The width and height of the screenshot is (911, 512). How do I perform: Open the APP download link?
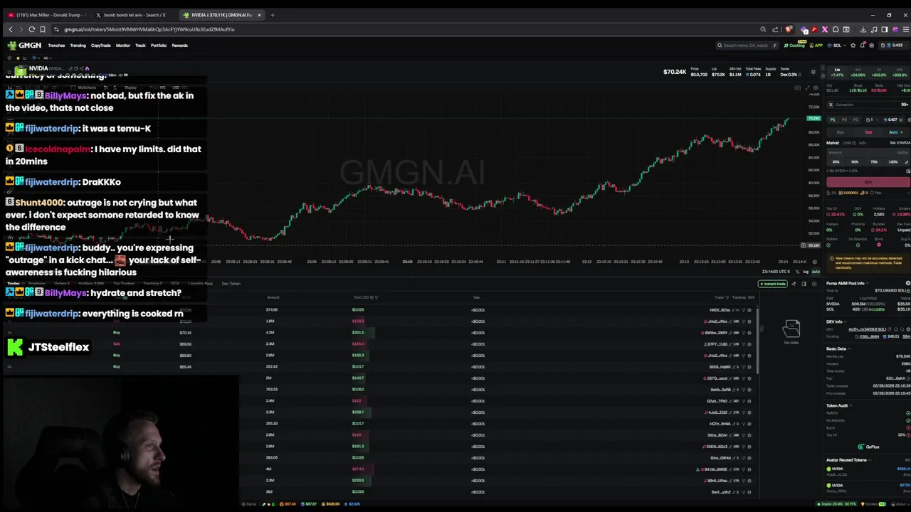(x=816, y=46)
